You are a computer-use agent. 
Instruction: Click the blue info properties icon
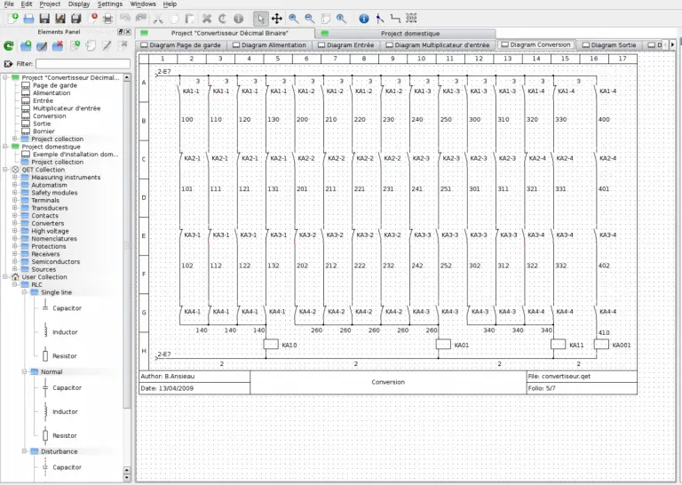pos(363,18)
